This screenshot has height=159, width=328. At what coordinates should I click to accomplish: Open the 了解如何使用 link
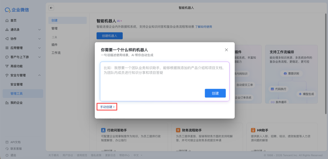pos(203,27)
